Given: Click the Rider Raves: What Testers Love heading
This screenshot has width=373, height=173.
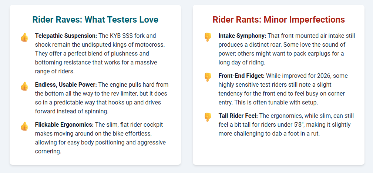Looking at the screenshot, I should (x=95, y=20).
